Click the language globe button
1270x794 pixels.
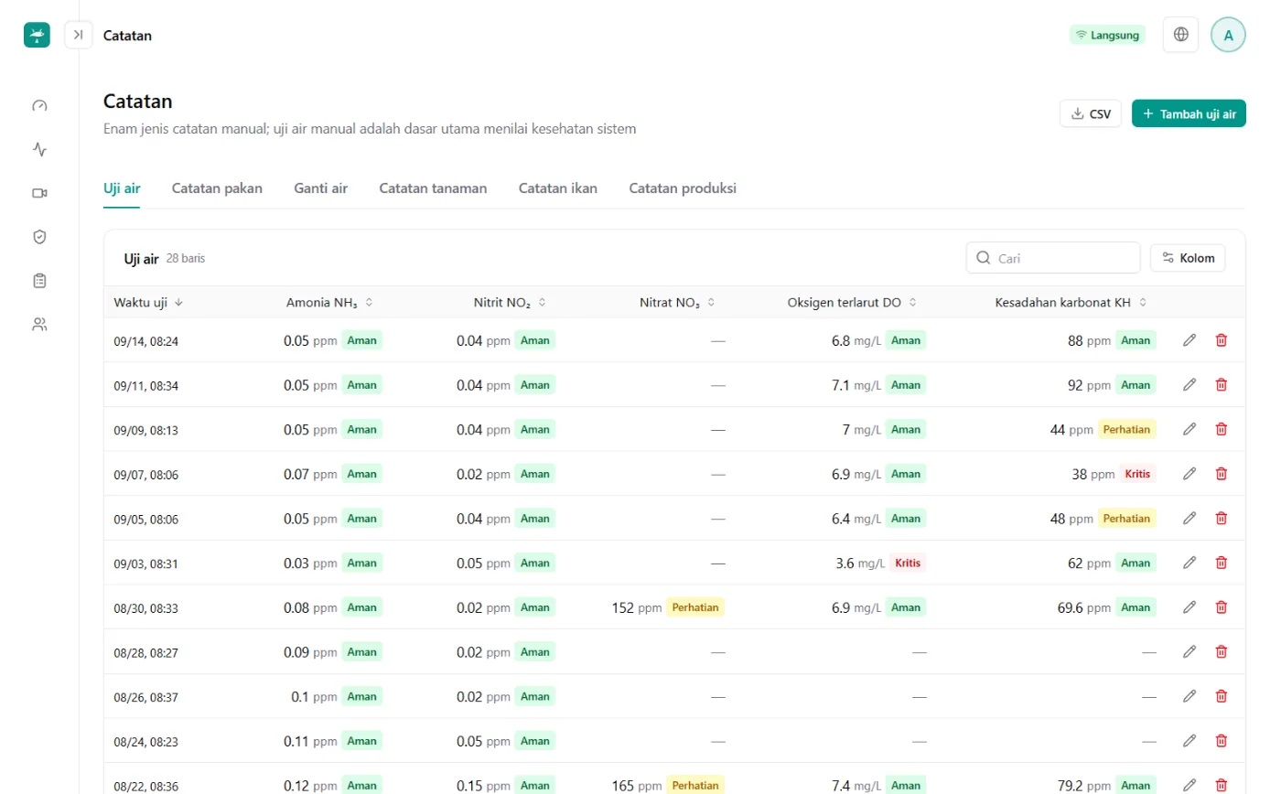pyautogui.click(x=1181, y=35)
